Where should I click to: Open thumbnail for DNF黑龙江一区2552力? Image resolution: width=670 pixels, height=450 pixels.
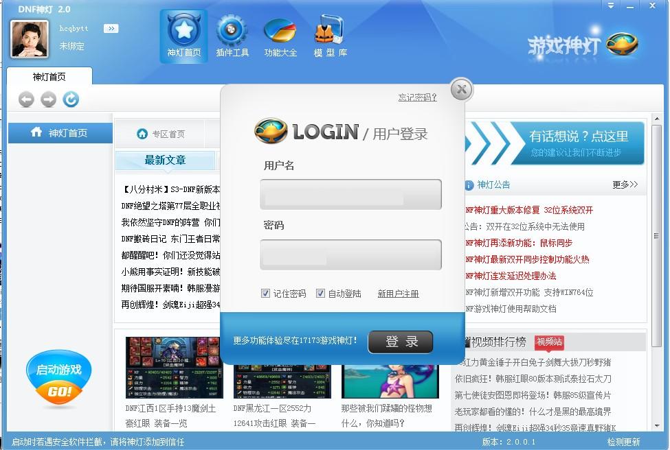click(282, 381)
